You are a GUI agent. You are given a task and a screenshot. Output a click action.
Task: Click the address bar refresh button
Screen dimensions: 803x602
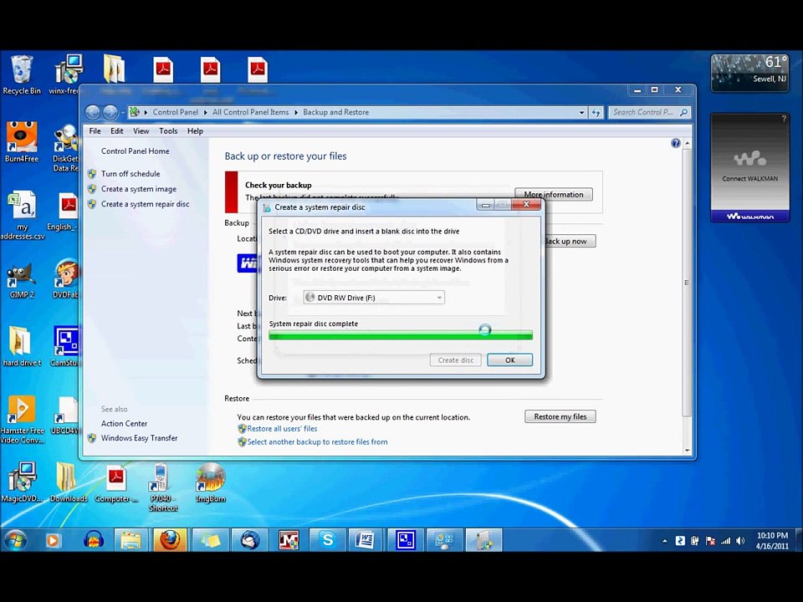tap(596, 112)
